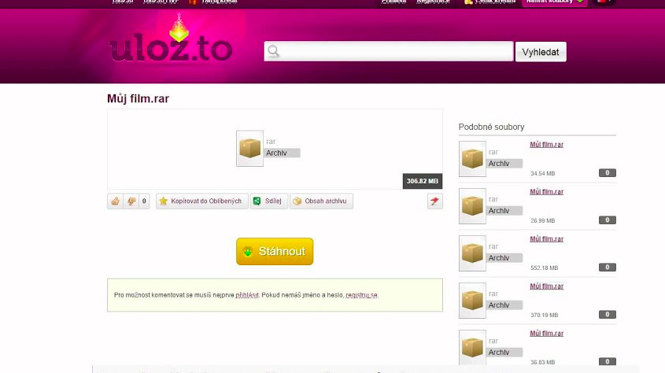
Task: Click the main rar archive box thumbnail
Action: 249,149
